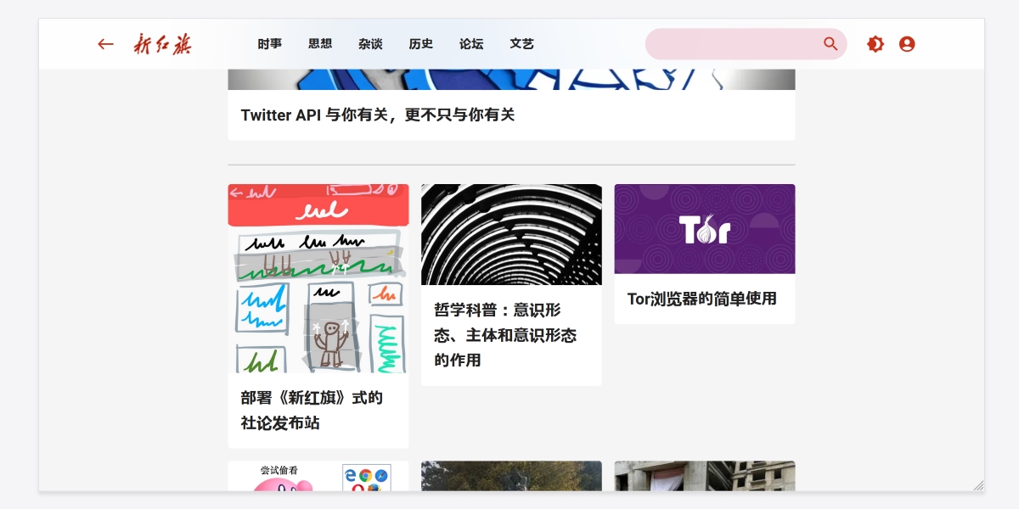Open the user account profile icon

click(x=907, y=43)
